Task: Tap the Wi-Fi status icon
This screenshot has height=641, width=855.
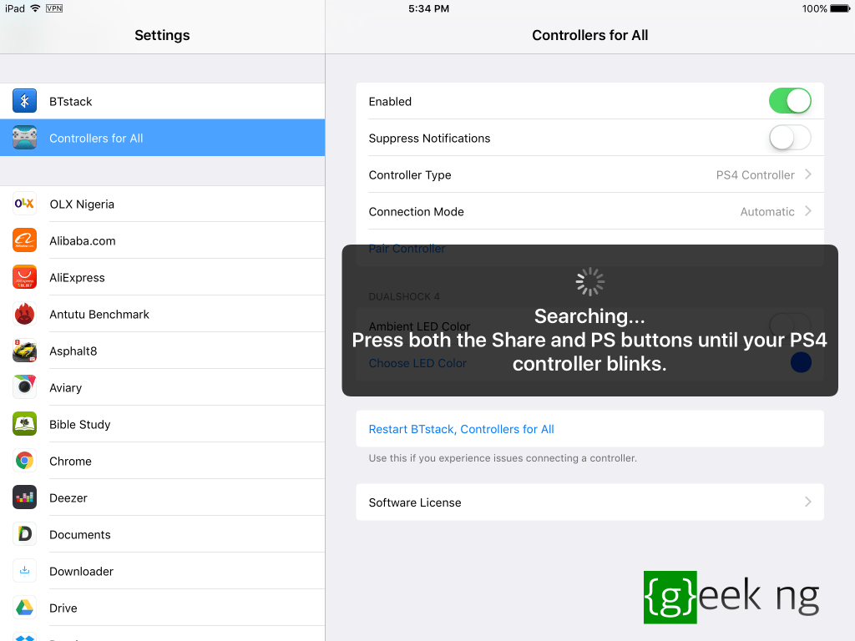Action: 35,8
